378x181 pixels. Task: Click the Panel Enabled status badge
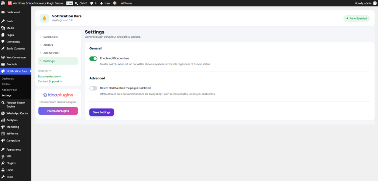pos(356,18)
